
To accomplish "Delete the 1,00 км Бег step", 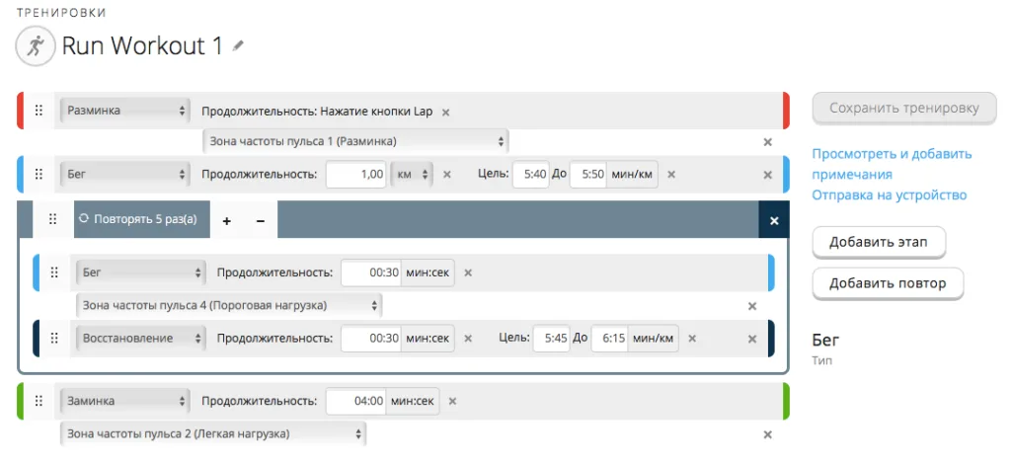I will coord(767,175).
